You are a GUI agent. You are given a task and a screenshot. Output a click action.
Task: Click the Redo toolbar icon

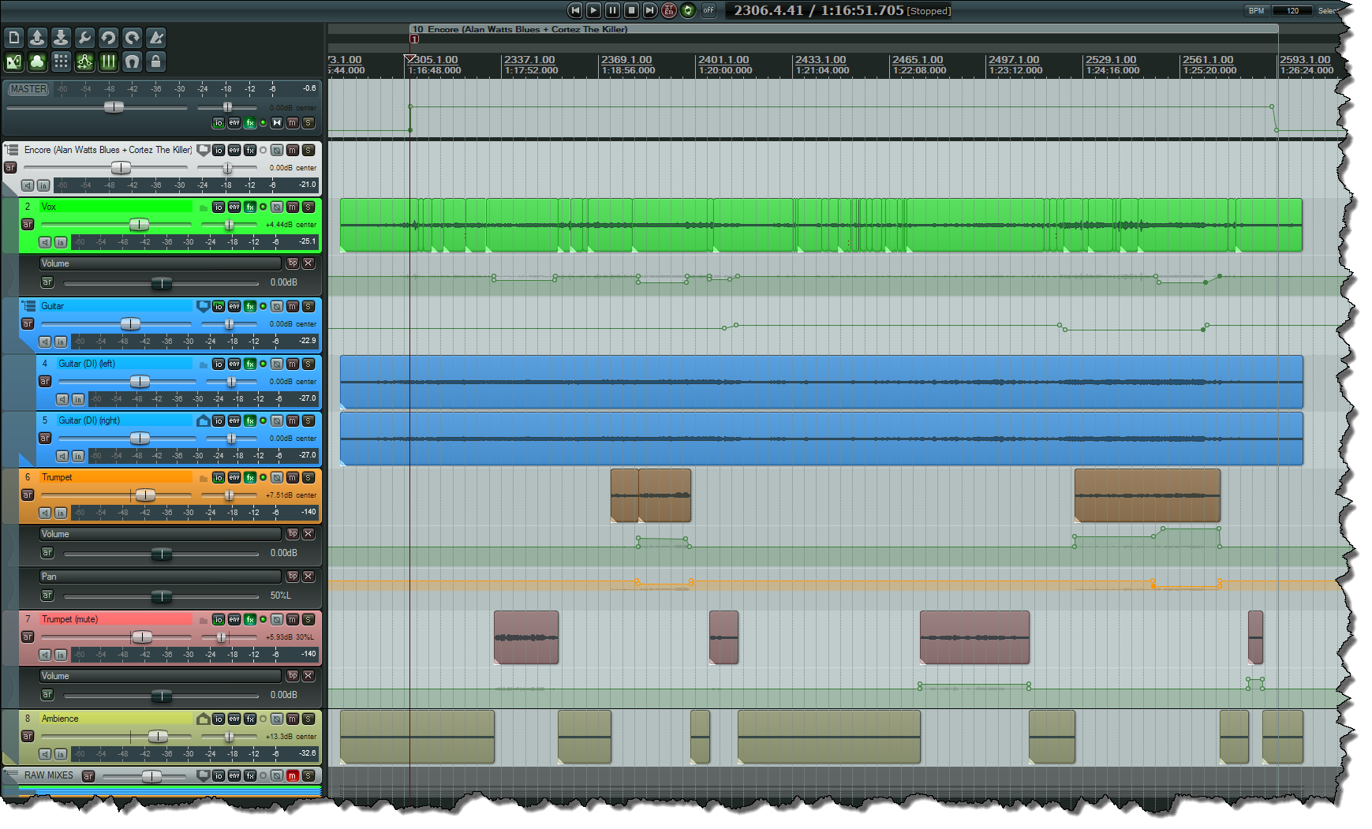coord(132,37)
